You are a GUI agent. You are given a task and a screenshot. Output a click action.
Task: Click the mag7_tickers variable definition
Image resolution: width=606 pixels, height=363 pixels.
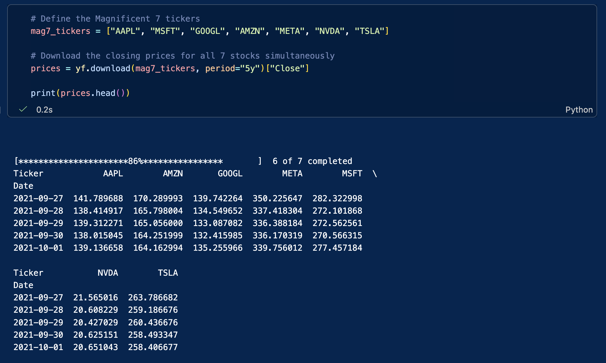coord(61,31)
